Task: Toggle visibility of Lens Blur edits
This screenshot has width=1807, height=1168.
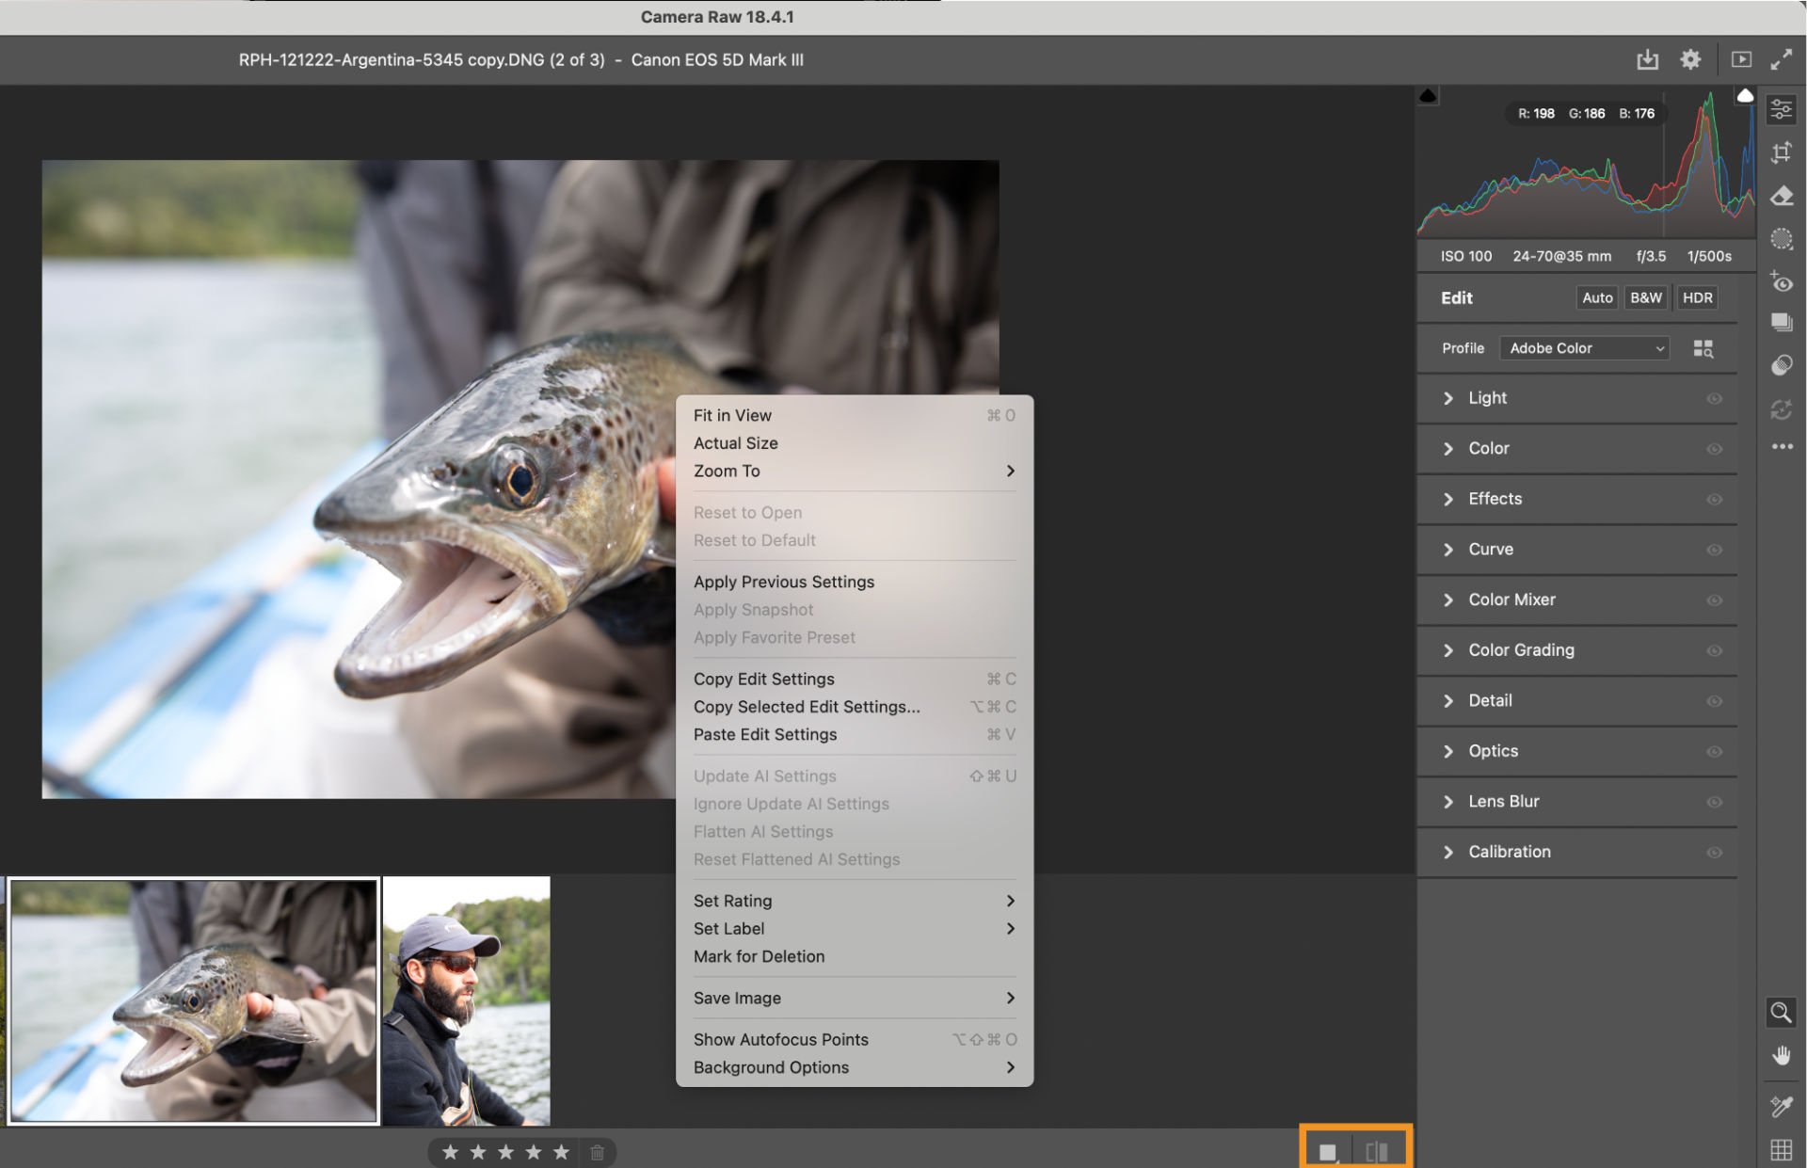Action: pyautogui.click(x=1714, y=802)
